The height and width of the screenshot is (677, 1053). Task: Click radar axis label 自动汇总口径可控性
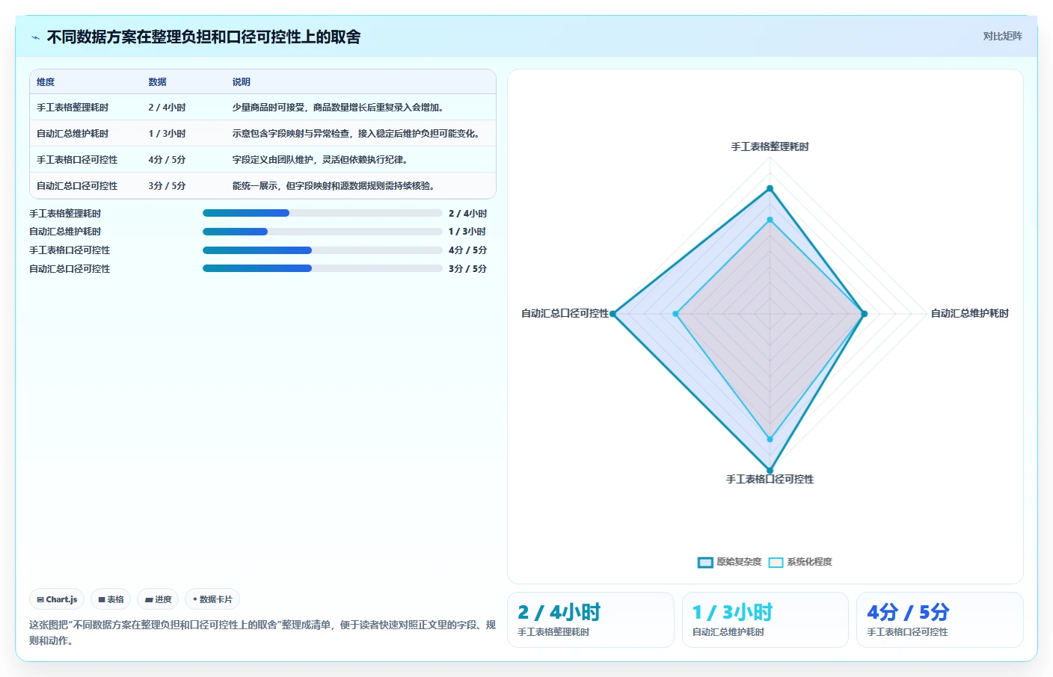pos(565,313)
